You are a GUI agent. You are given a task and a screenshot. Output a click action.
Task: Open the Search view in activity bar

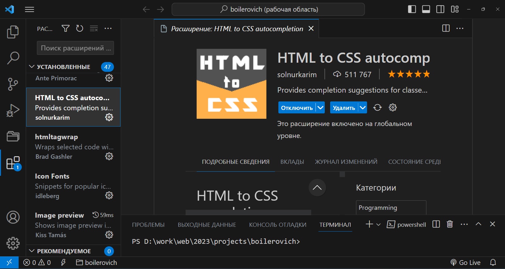tap(13, 58)
